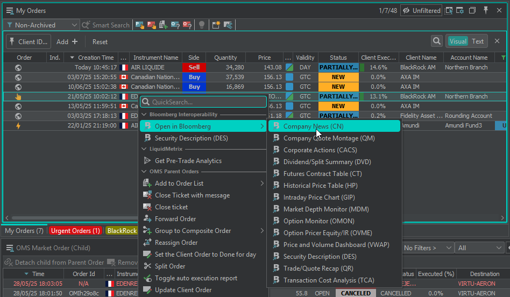Image resolution: width=510 pixels, height=297 pixels.
Task: Click the Reset filter button
Action: click(x=100, y=41)
